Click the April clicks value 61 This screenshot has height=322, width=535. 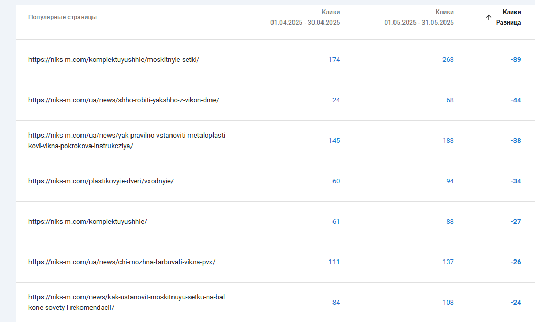click(336, 222)
